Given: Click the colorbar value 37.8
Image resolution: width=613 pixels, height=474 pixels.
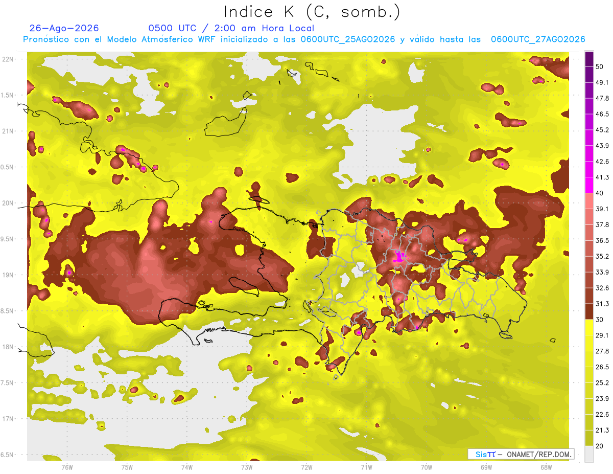Looking at the screenshot, I should point(602,224).
